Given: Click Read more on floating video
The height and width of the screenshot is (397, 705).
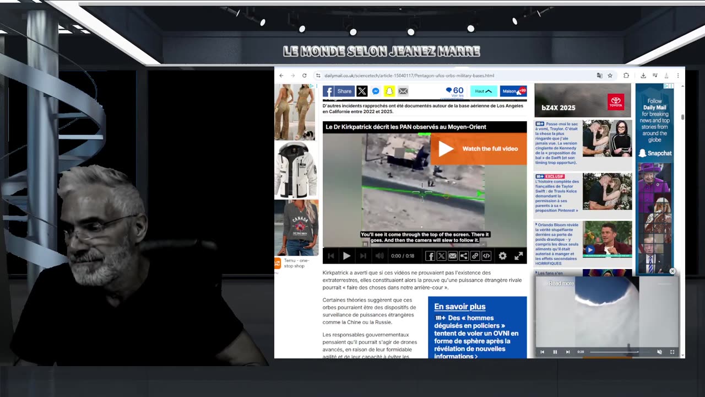Looking at the screenshot, I should pos(561,283).
